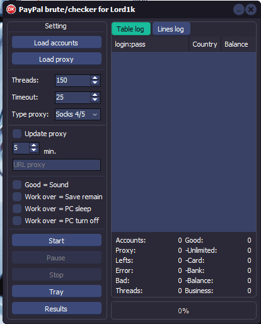This screenshot has height=324, width=261.
Task: Click inside the Threads number field
Action: click(72, 80)
